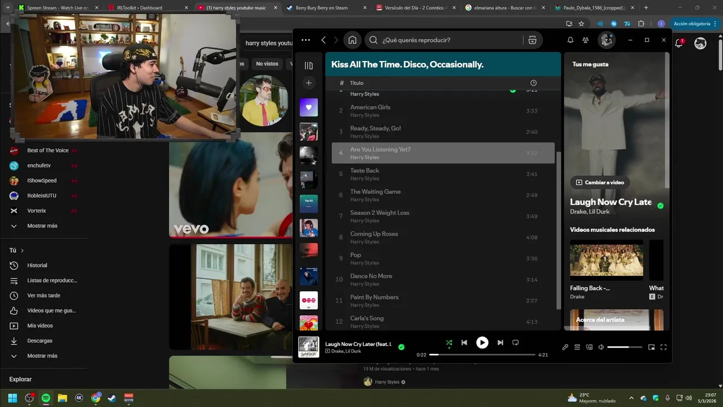Open Drake, Lil Durk in now playing panel
Screen dimensions: 723x407
(590, 211)
